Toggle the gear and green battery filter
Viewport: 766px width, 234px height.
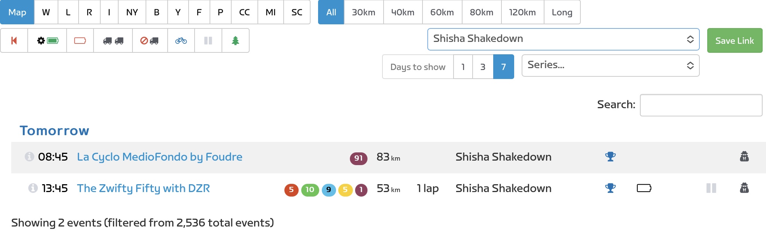(x=48, y=40)
